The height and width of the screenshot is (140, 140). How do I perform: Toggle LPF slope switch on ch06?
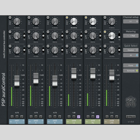[119, 36]
